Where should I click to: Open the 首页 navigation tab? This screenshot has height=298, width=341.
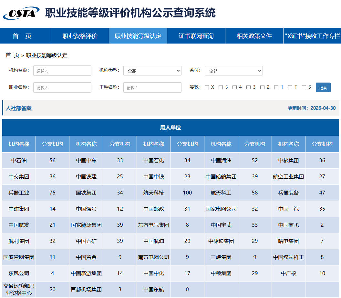coord(25,36)
